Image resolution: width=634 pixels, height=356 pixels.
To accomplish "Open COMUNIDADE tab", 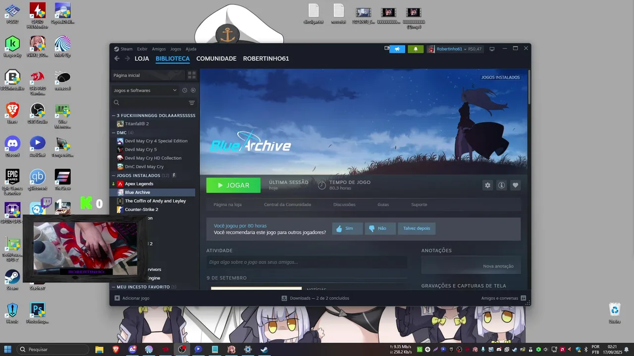I will (x=216, y=58).
